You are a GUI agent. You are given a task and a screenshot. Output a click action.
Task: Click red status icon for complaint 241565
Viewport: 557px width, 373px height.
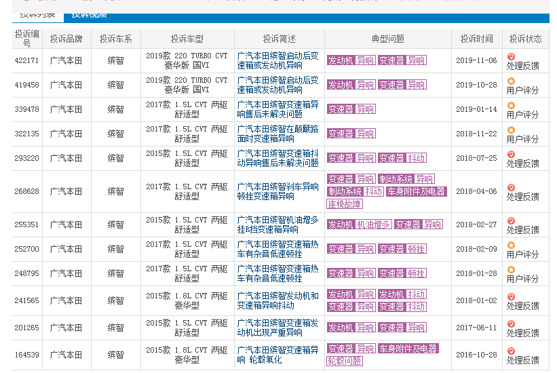pos(511,296)
